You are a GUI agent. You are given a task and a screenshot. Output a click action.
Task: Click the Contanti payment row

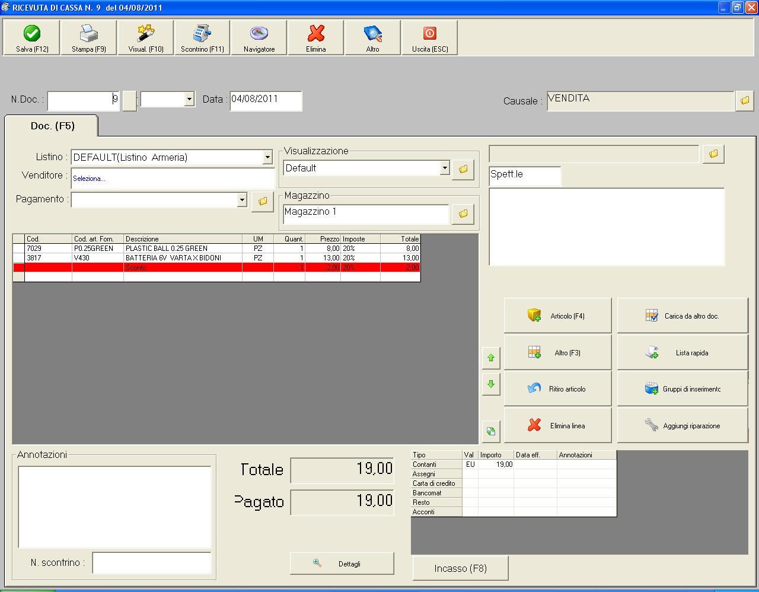click(x=514, y=464)
